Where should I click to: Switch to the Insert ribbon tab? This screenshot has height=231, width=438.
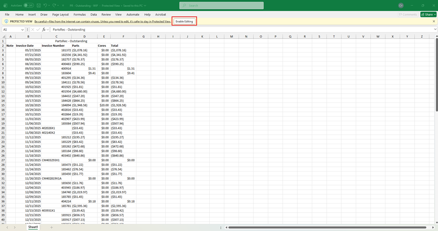click(32, 14)
